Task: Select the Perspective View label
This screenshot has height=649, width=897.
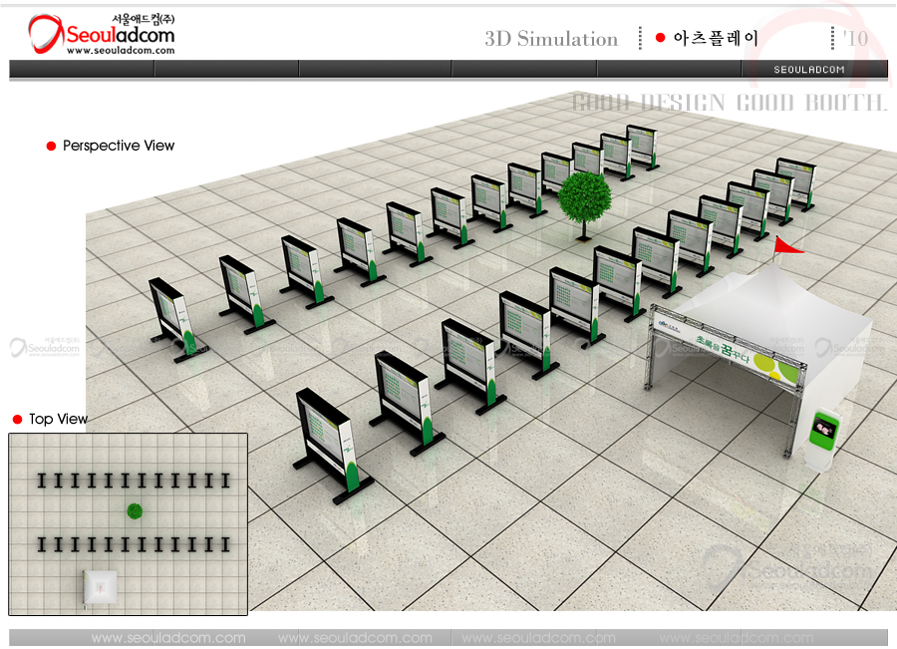Action: (x=119, y=146)
